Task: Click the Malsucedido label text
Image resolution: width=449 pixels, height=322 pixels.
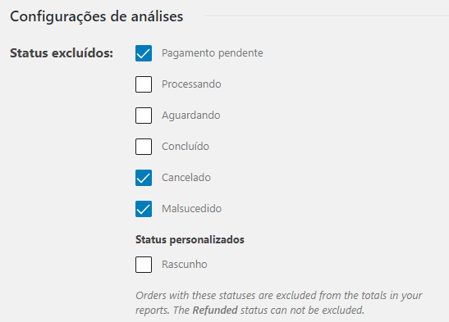Action: pos(191,209)
